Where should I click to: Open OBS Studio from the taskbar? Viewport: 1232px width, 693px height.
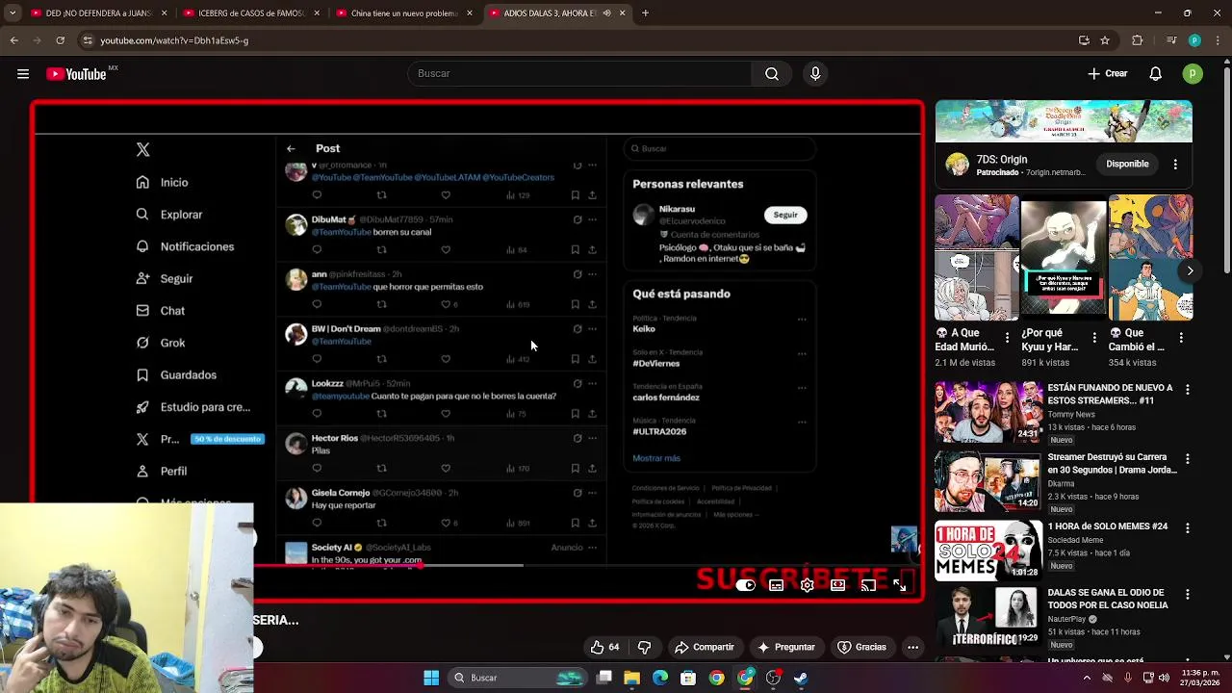[773, 678]
